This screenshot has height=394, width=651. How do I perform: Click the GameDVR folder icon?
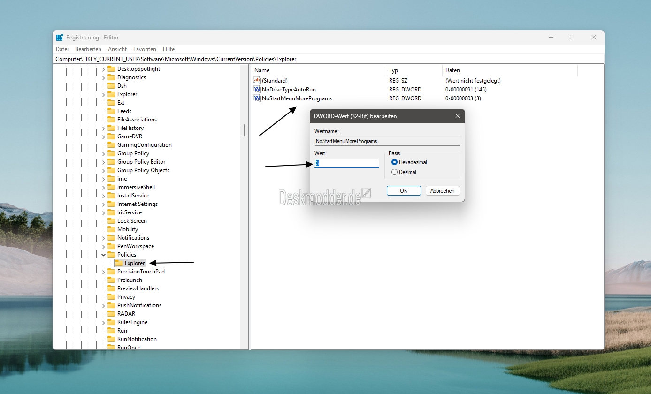tap(111, 136)
